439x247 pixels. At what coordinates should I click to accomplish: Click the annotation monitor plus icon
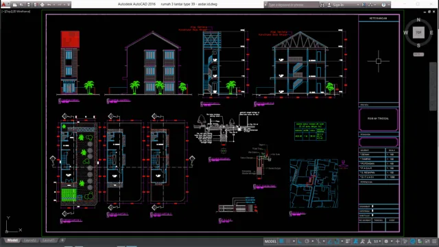pyautogui.click(x=398, y=242)
